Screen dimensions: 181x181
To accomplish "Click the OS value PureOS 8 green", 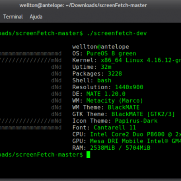I will (x=111, y=53).
